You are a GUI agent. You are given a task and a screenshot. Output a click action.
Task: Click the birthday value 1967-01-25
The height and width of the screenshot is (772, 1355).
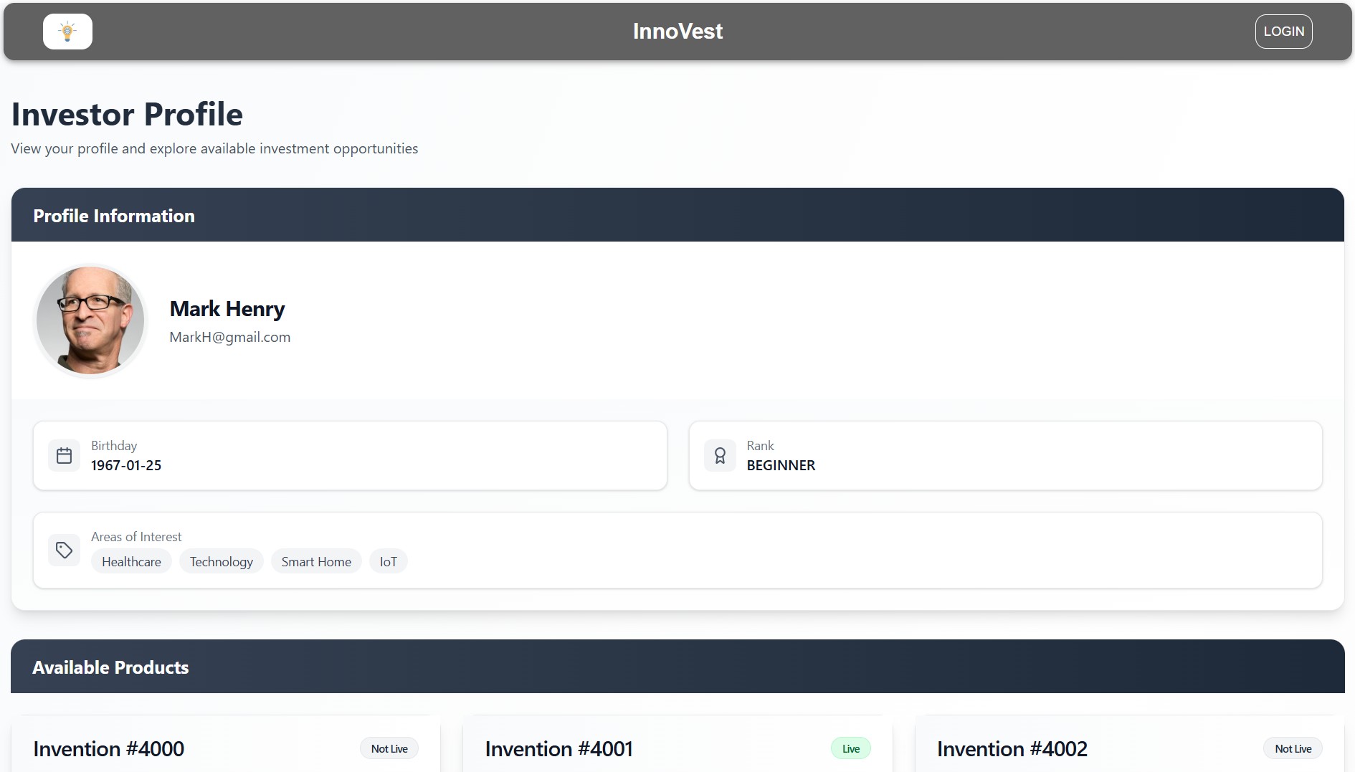pyautogui.click(x=126, y=465)
